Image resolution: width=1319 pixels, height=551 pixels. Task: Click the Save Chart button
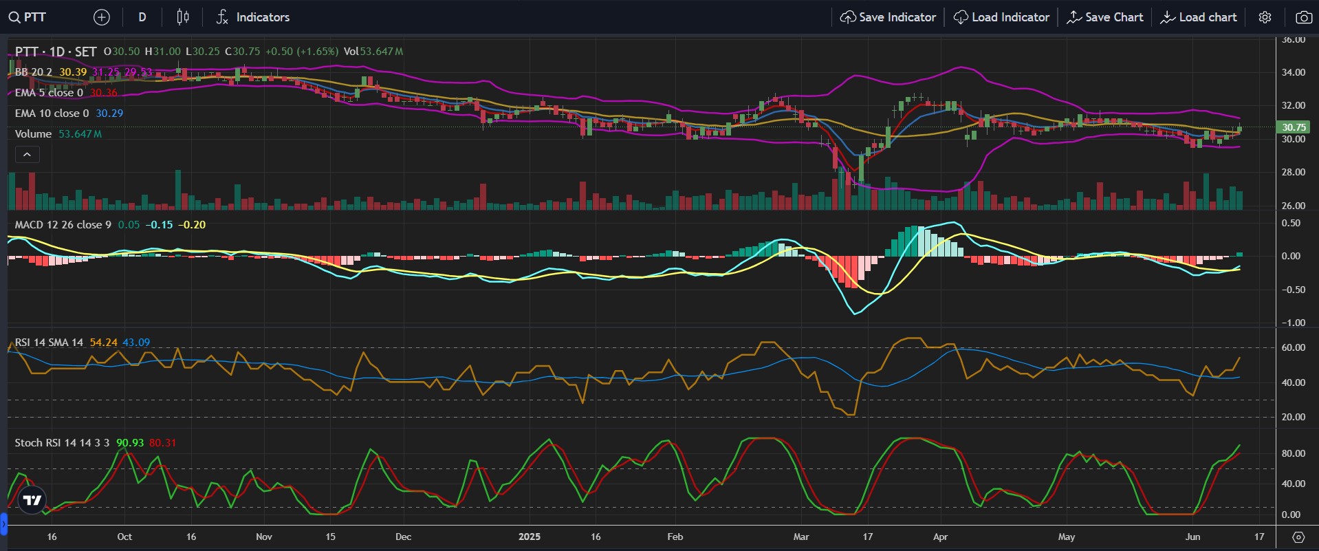(x=1104, y=17)
